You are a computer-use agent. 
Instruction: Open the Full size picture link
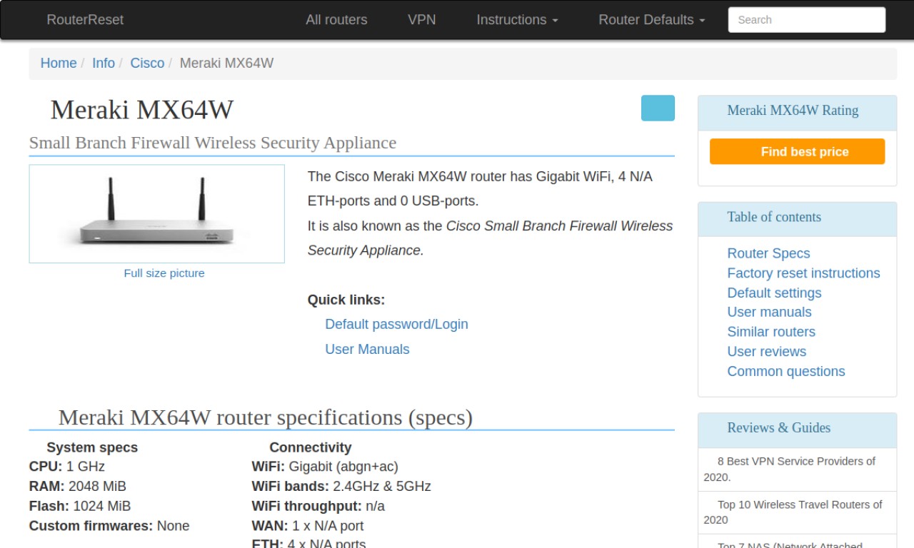pos(164,273)
